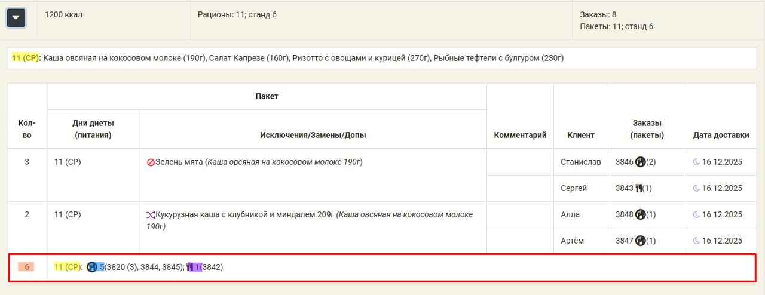Click the Исключения/Замены/Допы column header

pos(313,135)
